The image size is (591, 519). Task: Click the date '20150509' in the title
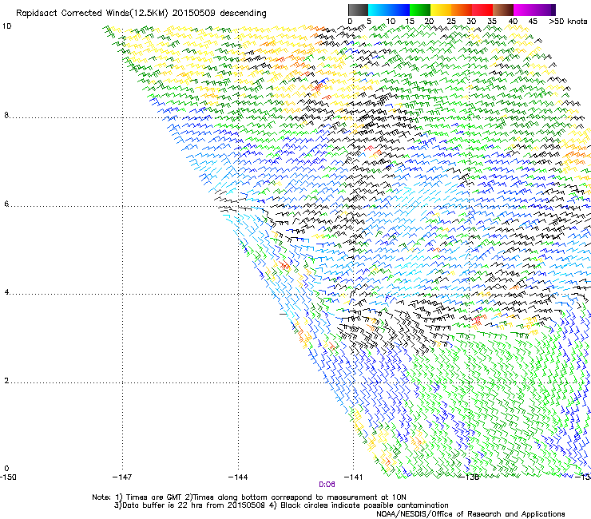point(194,14)
